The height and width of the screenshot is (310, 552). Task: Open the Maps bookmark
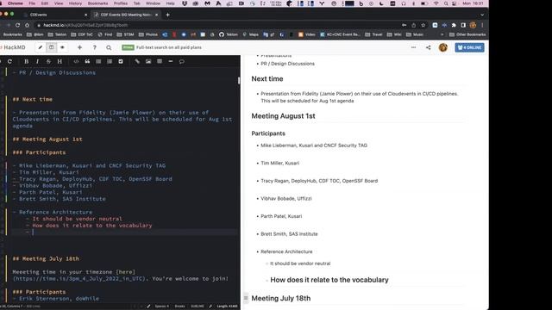251,34
